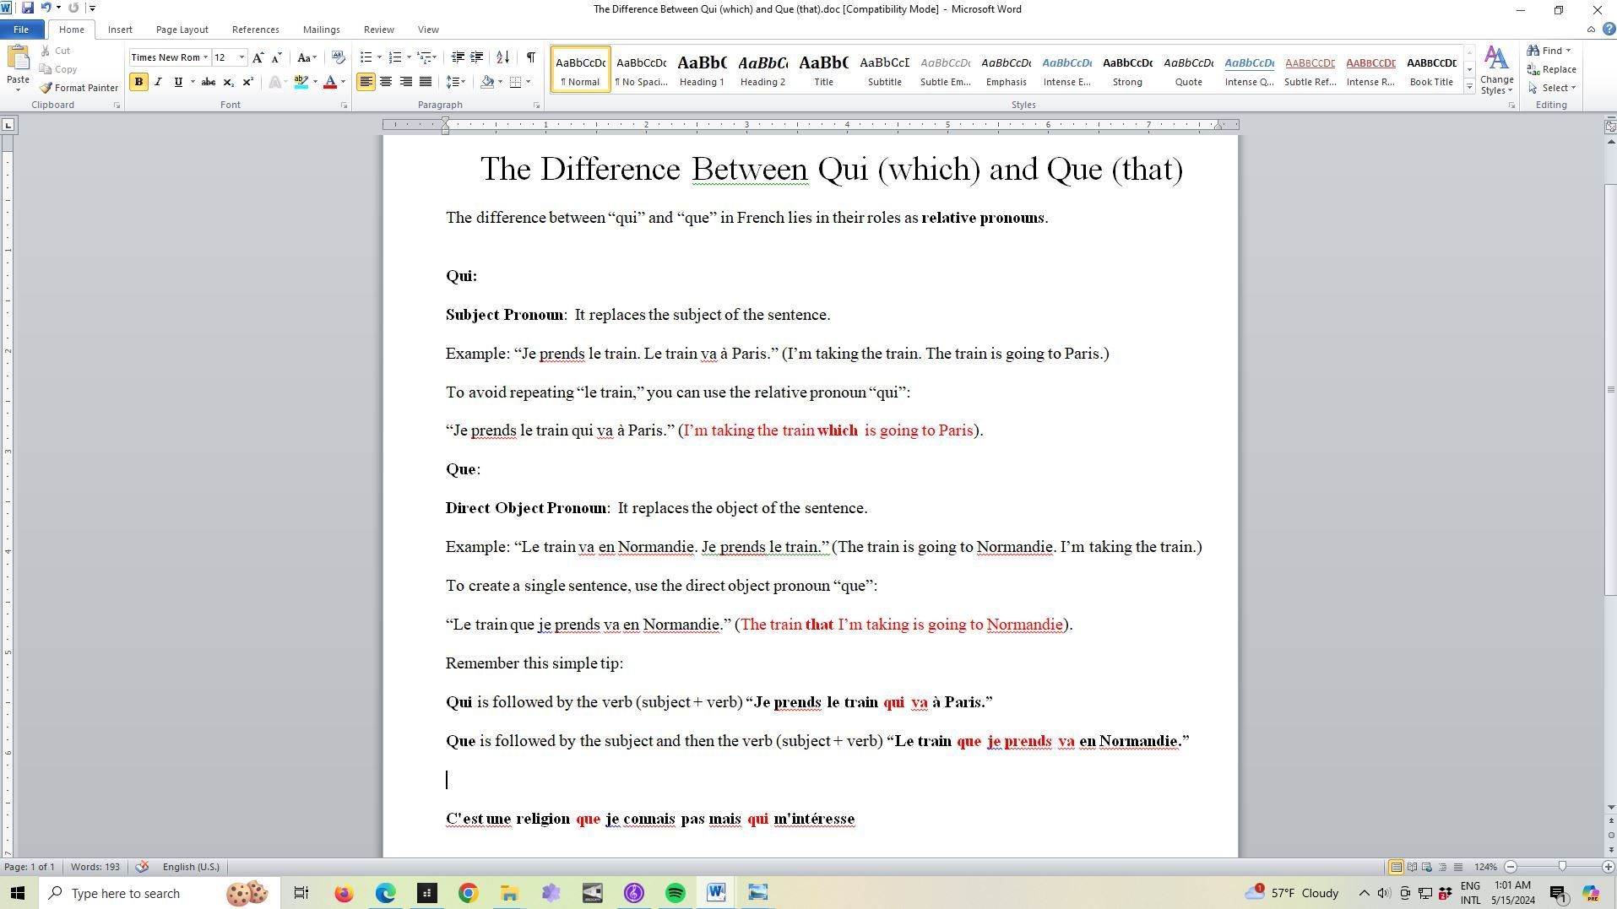Click the English (U.S.) language indicator
1617x909 pixels.
[191, 867]
